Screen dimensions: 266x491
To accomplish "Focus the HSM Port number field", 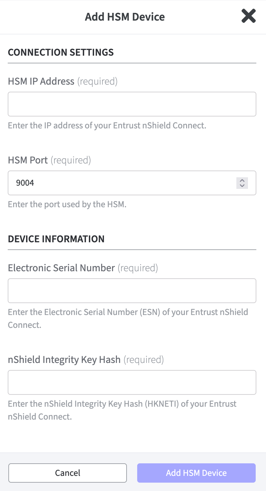I will tap(122, 183).
